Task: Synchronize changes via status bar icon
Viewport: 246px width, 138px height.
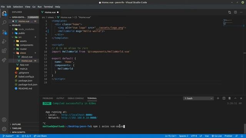Action: click(18, 136)
